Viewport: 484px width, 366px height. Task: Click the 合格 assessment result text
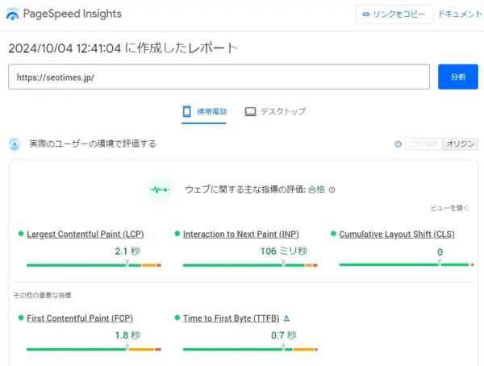(316, 189)
